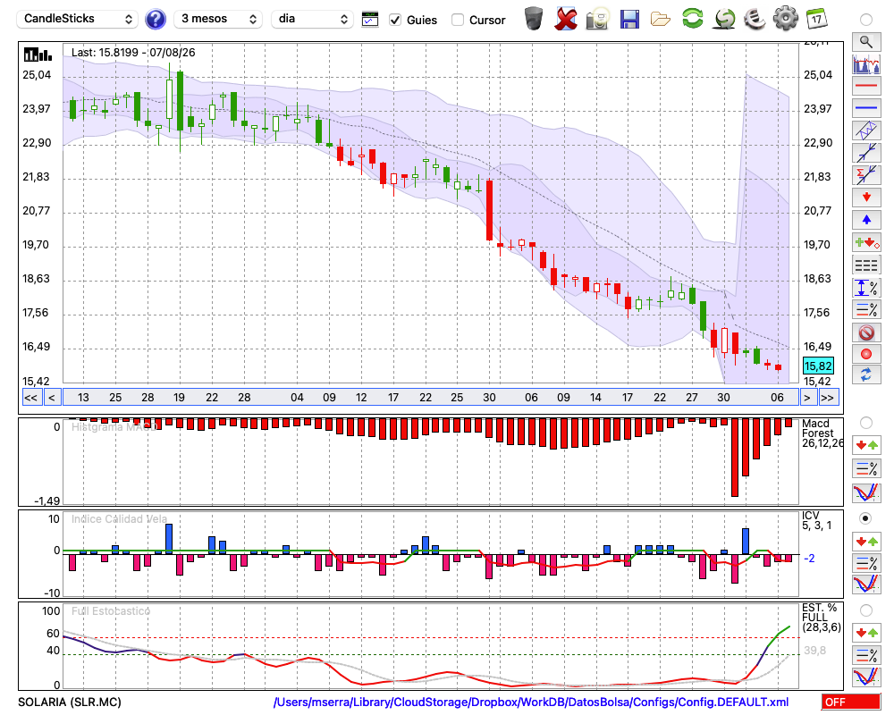Image resolution: width=894 pixels, height=715 pixels.
Task: Click the calendar icon showing 17
Action: pyautogui.click(x=817, y=19)
